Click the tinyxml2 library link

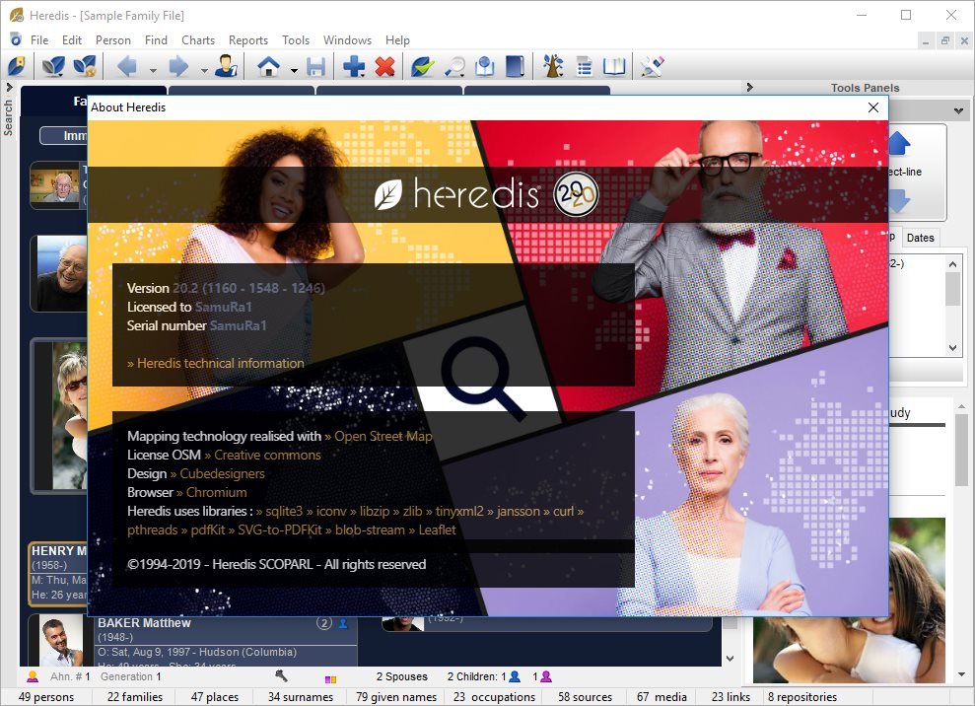454,512
